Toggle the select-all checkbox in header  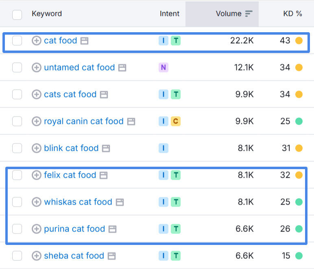(x=17, y=15)
